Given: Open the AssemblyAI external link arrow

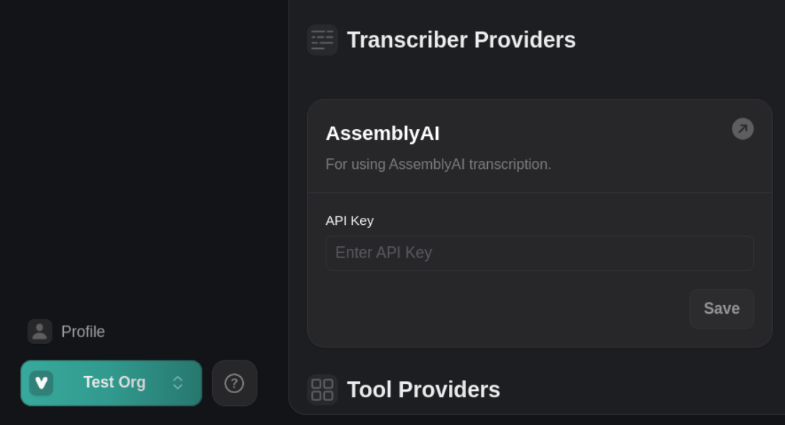Looking at the screenshot, I should 742,128.
